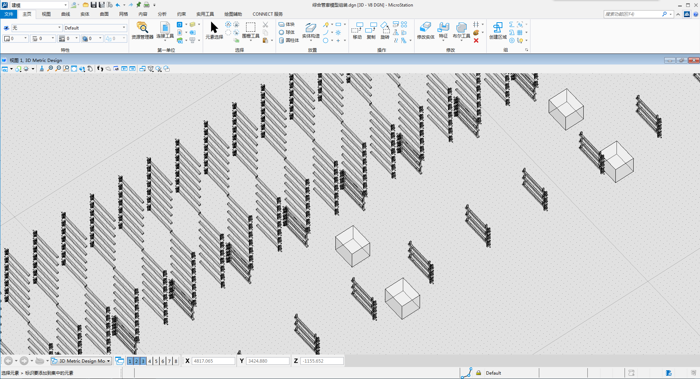Click the walk footprints icon in view toolbar
This screenshot has width=700, height=379.
100,69
